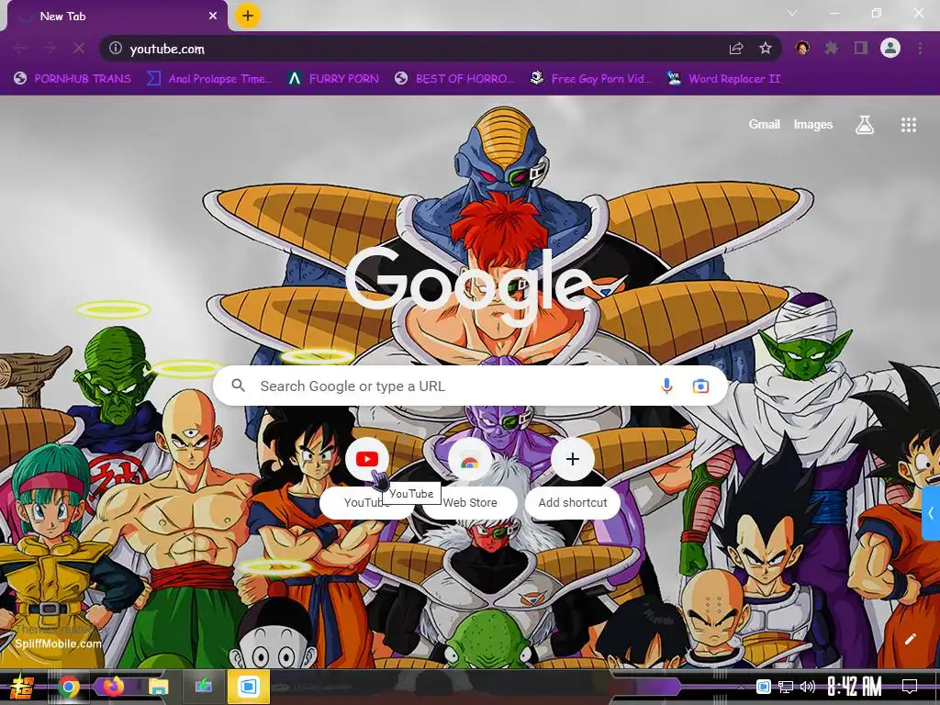Start voice search with the microphone

click(666, 386)
